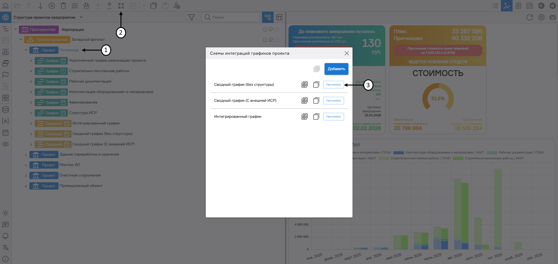558x264 pixels.
Task: Switch to table view toggle
Action: 279,17
